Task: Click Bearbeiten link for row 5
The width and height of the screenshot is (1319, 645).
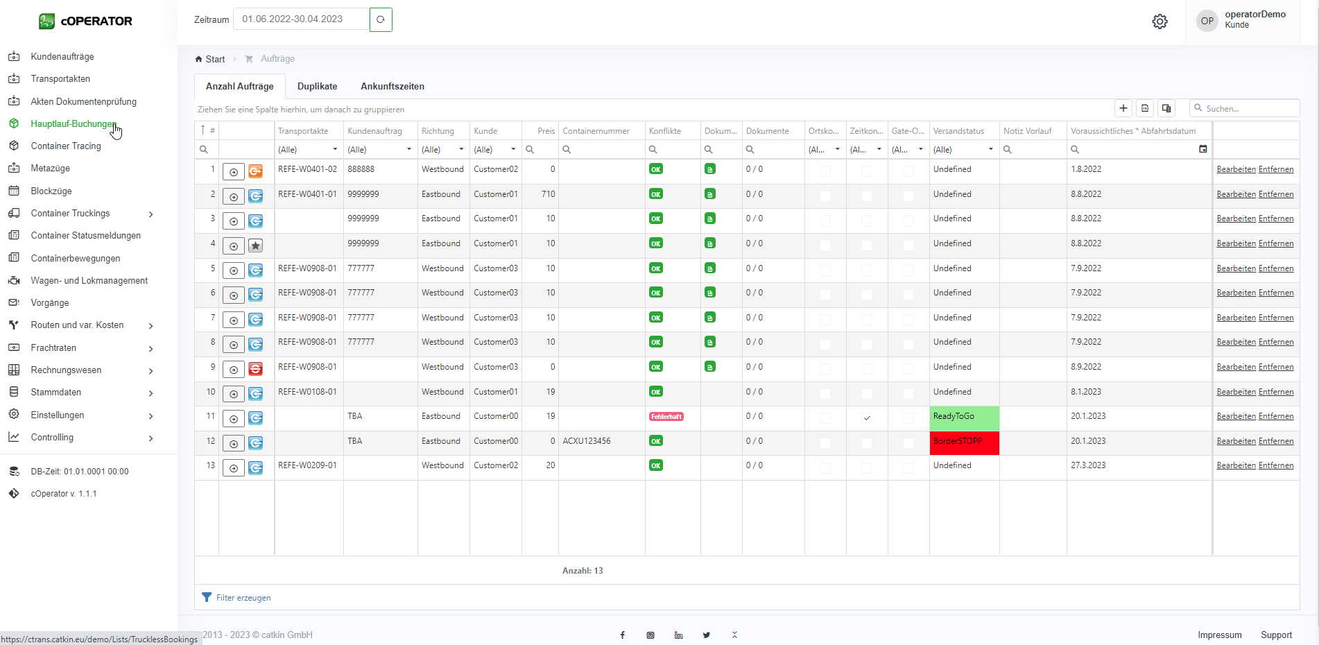Action: 1236,268
